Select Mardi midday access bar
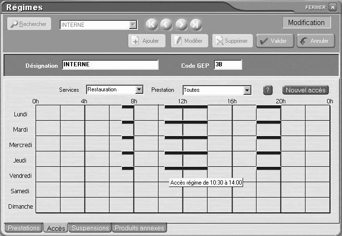342x236 pixels. click(x=186, y=122)
